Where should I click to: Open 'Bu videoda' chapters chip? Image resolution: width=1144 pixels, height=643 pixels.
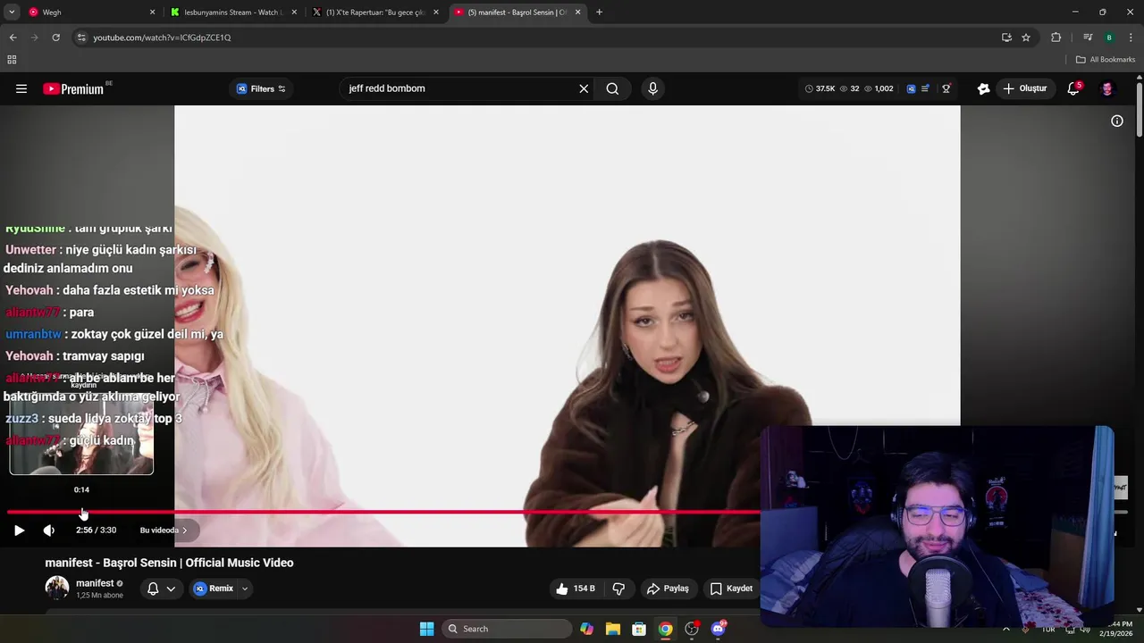coord(164,530)
